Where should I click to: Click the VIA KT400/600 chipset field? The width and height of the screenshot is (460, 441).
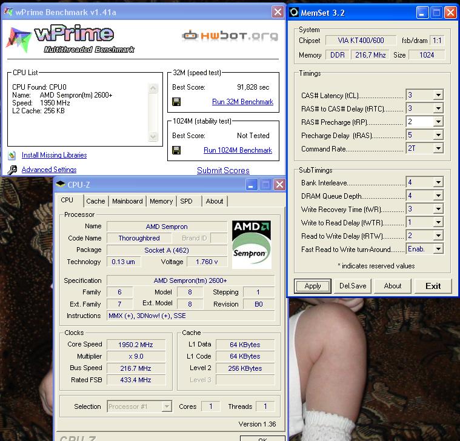point(361,41)
